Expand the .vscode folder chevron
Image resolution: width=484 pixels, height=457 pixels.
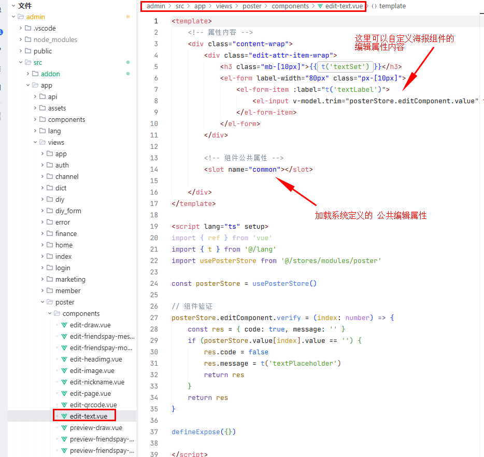point(21,28)
